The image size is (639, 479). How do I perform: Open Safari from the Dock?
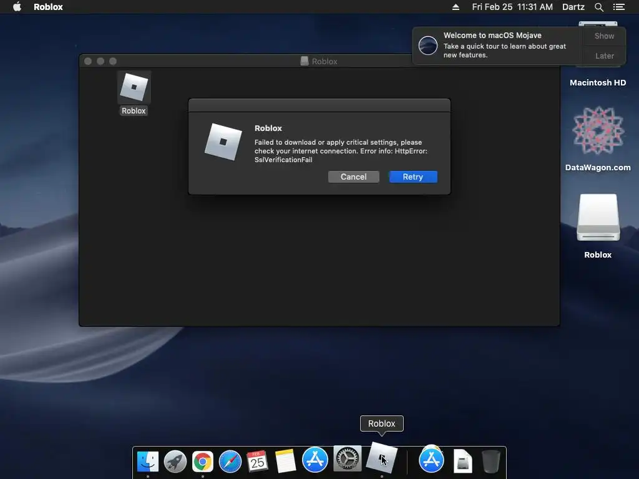coord(230,462)
